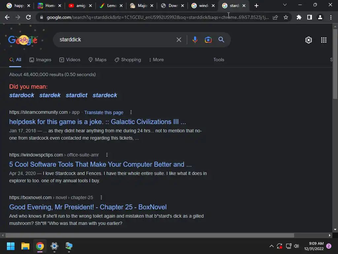The height and width of the screenshot is (254, 338).
Task: Click the stardeck suggestion
Action: tap(105, 95)
